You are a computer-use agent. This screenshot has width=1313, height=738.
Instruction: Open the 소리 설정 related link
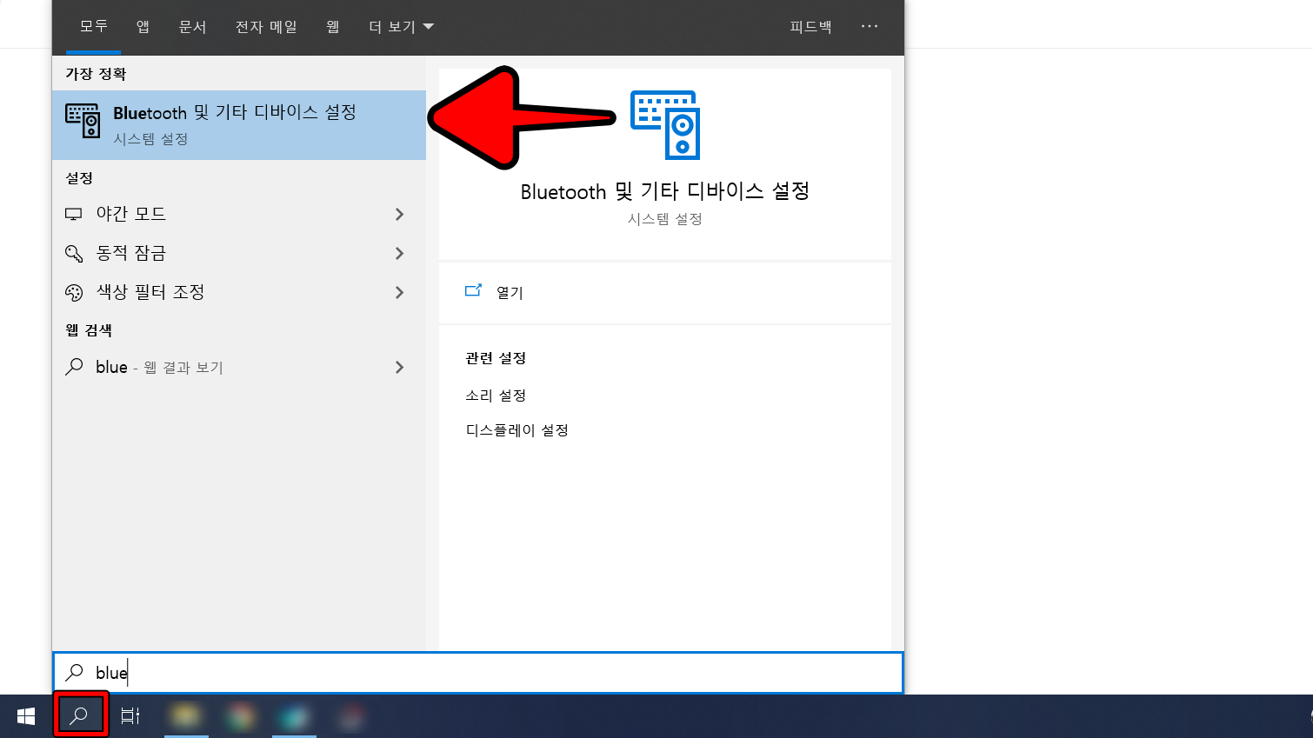click(x=496, y=396)
